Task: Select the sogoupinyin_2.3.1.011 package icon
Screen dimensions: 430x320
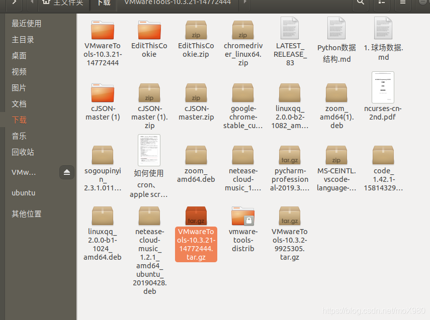Action: click(103, 155)
